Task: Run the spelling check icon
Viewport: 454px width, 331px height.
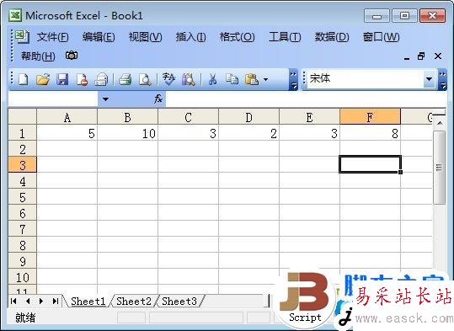Action: 168,79
